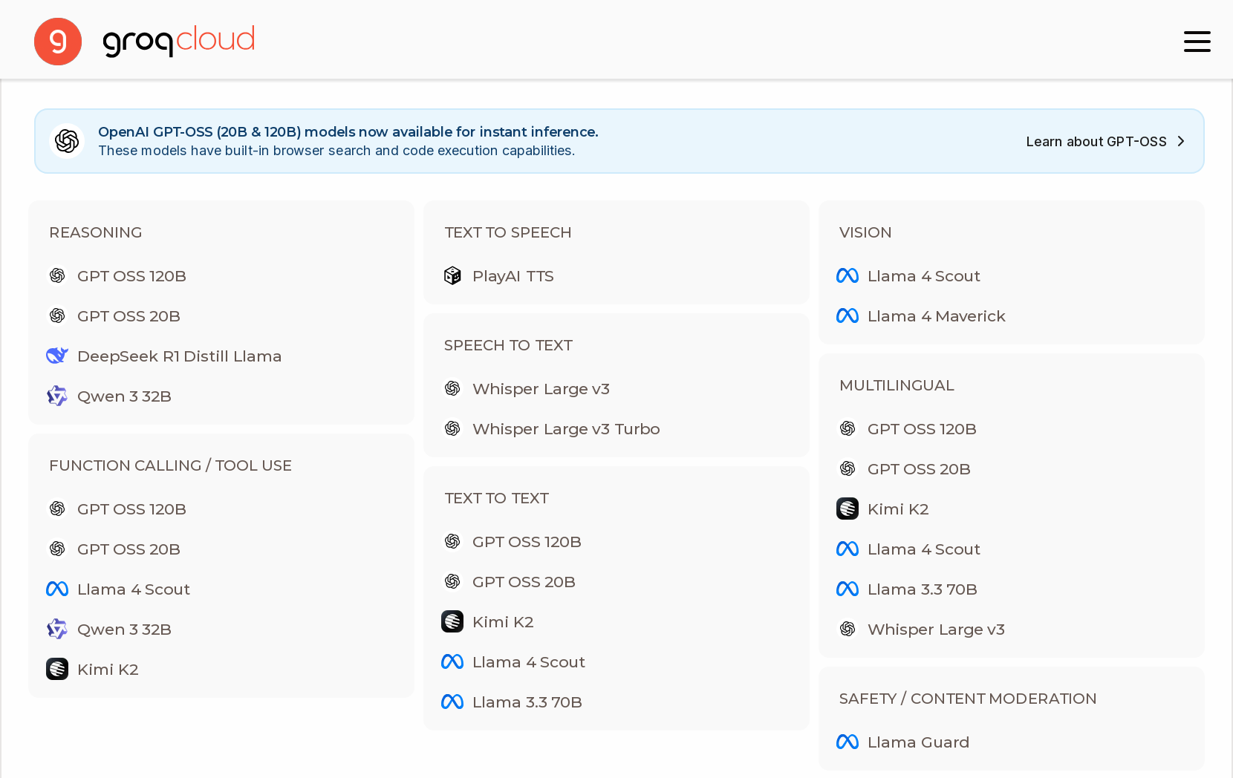Click the GPT OSS 120B icon under Reasoning

57,276
